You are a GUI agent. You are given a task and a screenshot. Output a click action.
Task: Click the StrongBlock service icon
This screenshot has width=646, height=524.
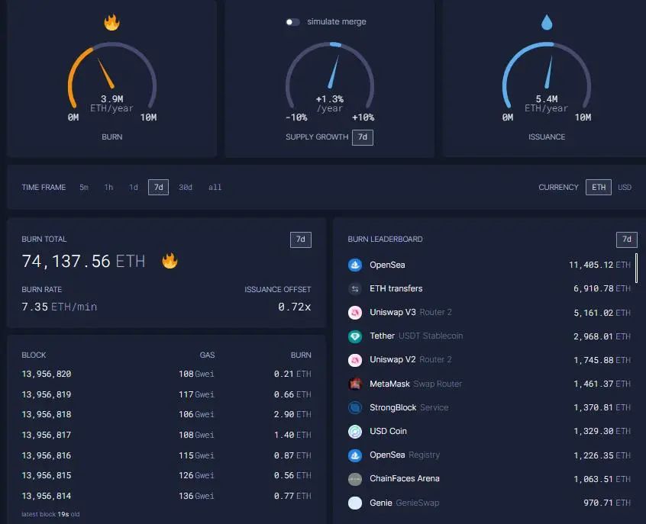pyautogui.click(x=355, y=407)
